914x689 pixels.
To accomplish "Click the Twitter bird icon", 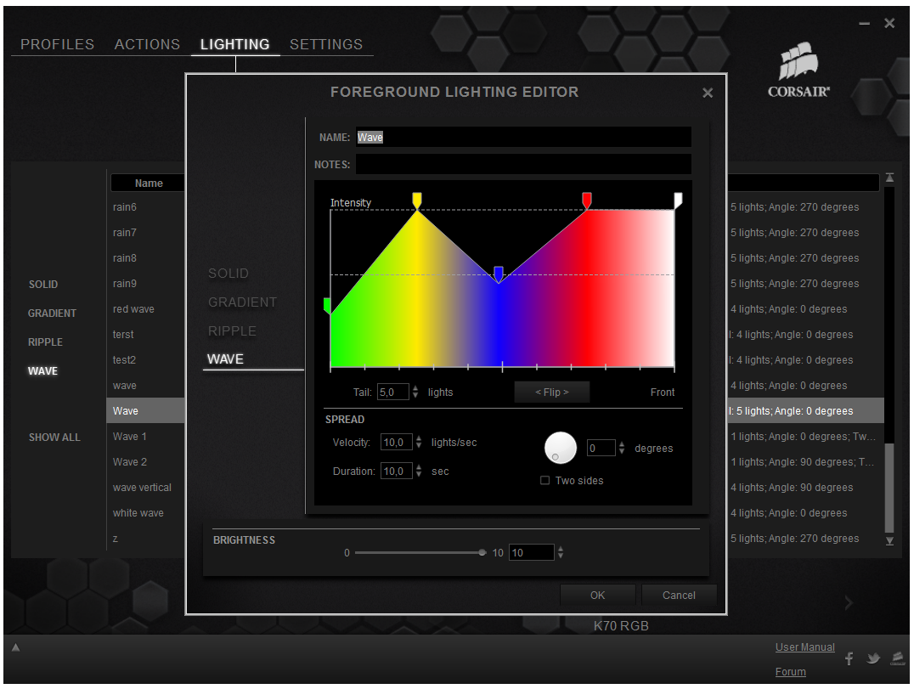I will (873, 659).
